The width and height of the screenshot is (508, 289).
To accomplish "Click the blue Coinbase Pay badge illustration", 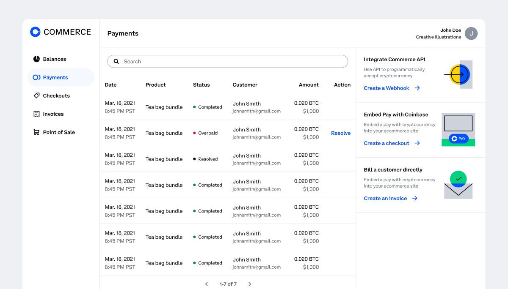I will coord(458,138).
